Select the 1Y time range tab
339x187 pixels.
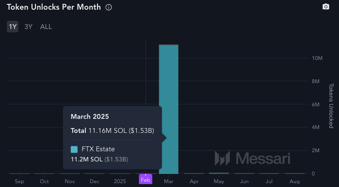[13, 27]
